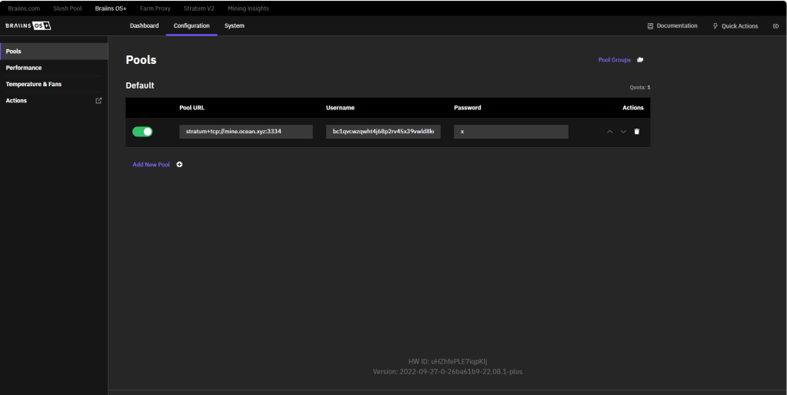Viewport: 787px width, 395px height.
Task: Open the Documentation link
Action: 672,26
